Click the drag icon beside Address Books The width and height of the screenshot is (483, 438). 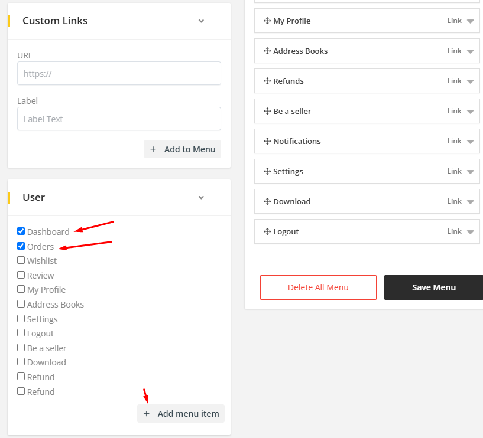pyautogui.click(x=267, y=51)
